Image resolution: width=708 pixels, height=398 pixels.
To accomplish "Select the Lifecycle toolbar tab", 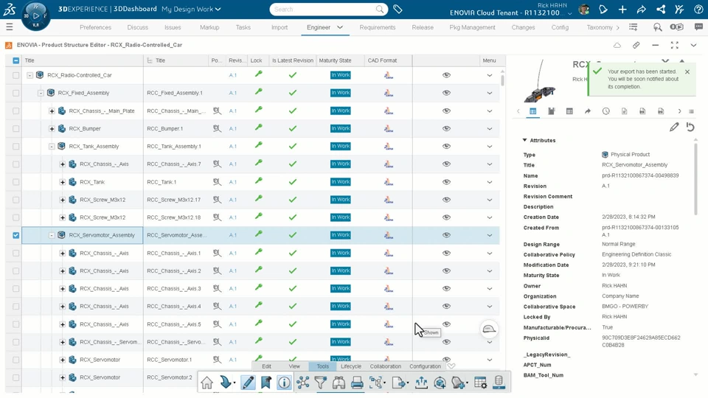I will (351, 366).
